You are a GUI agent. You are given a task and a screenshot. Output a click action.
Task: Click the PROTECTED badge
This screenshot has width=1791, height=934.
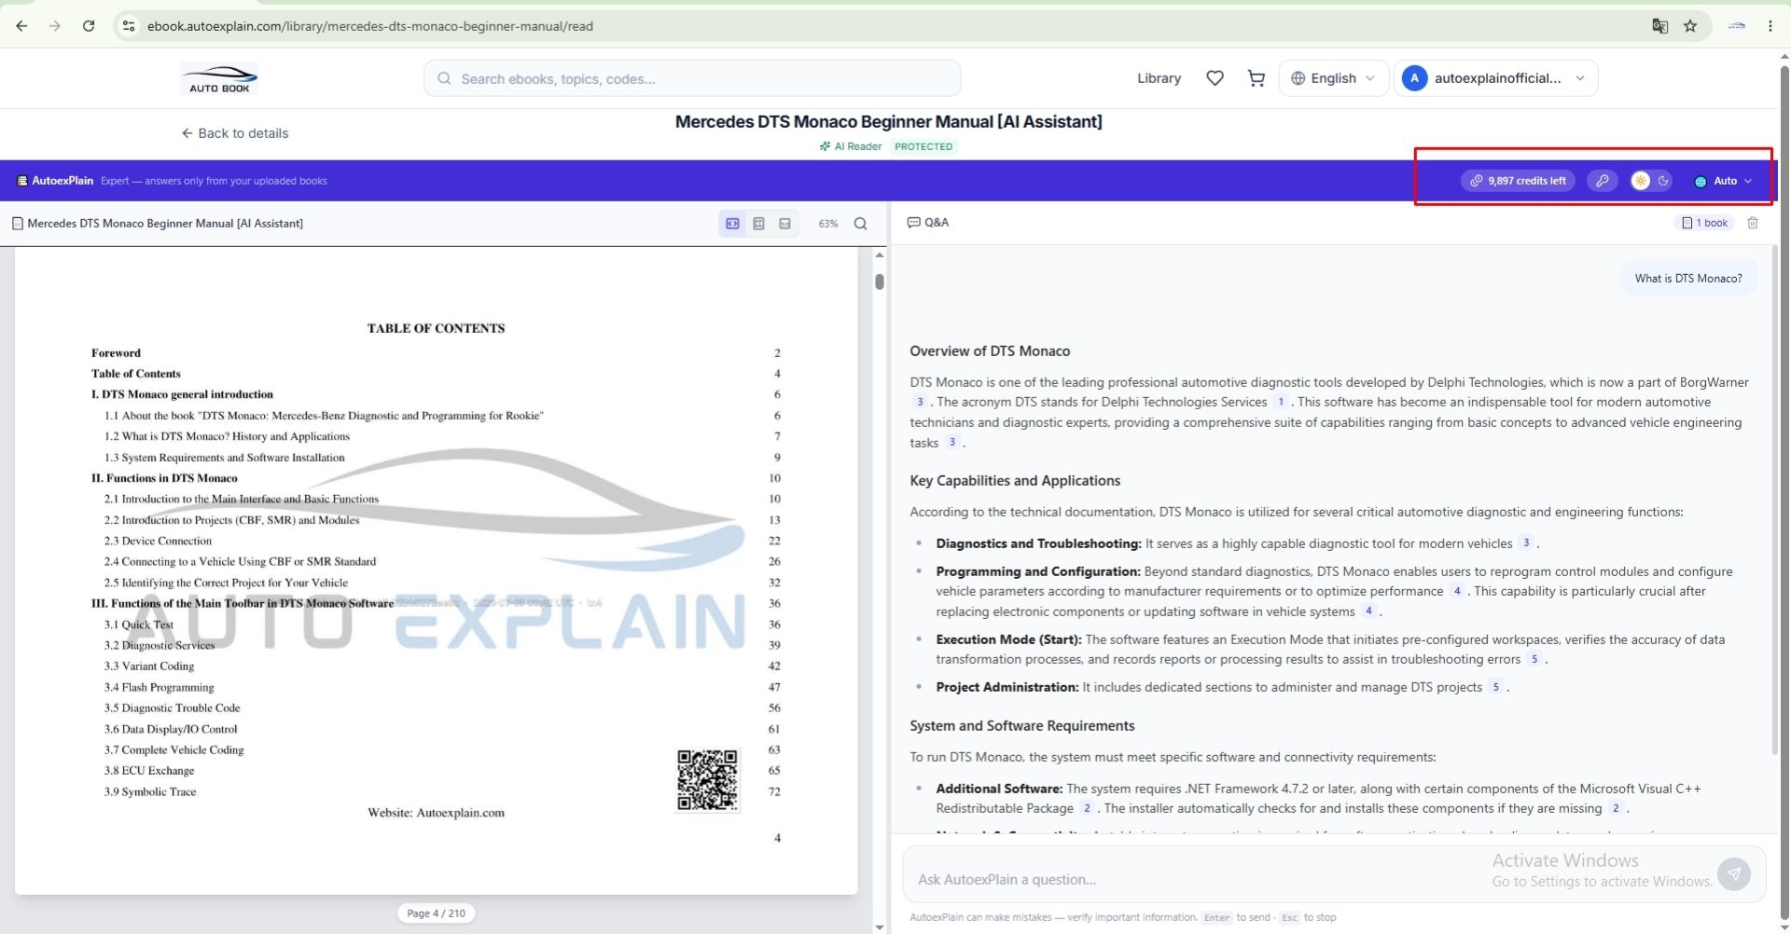point(923,146)
